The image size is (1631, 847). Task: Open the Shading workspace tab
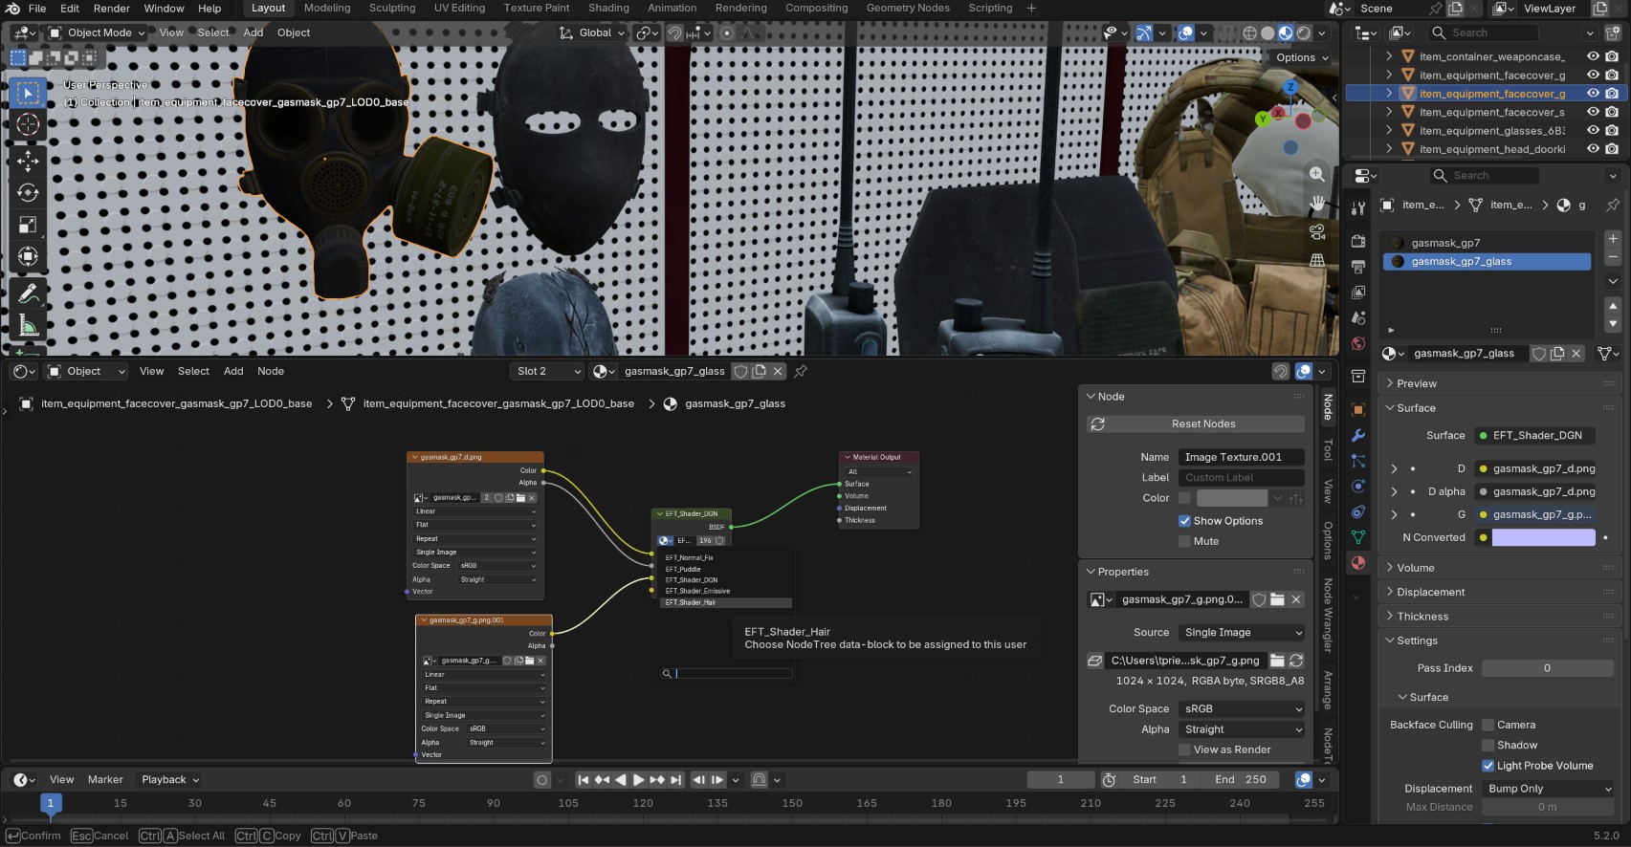pyautogui.click(x=608, y=9)
